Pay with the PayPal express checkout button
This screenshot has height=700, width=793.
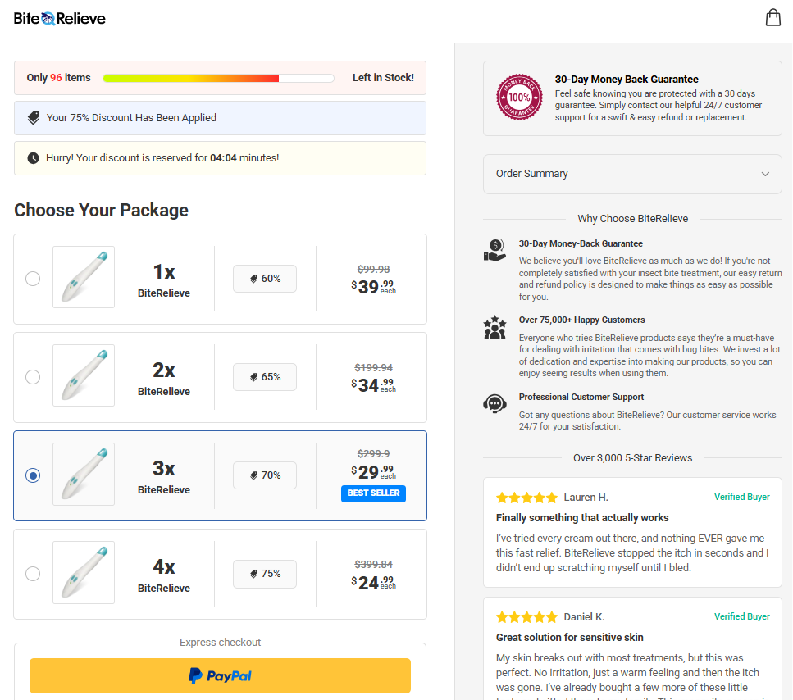(220, 675)
